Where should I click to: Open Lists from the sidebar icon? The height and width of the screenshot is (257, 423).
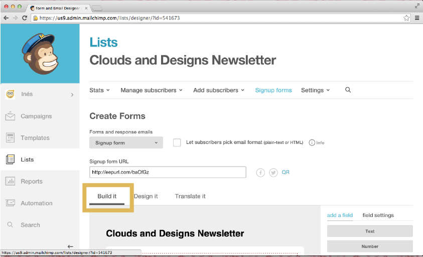point(10,159)
